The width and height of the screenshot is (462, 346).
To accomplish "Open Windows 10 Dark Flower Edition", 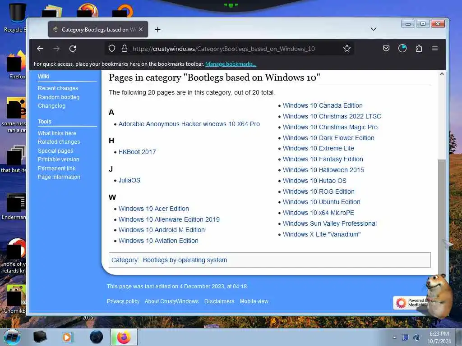I will click(x=328, y=138).
